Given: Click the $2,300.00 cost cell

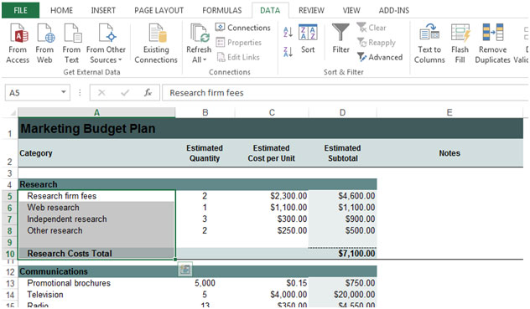Looking at the screenshot, I should pos(272,196).
